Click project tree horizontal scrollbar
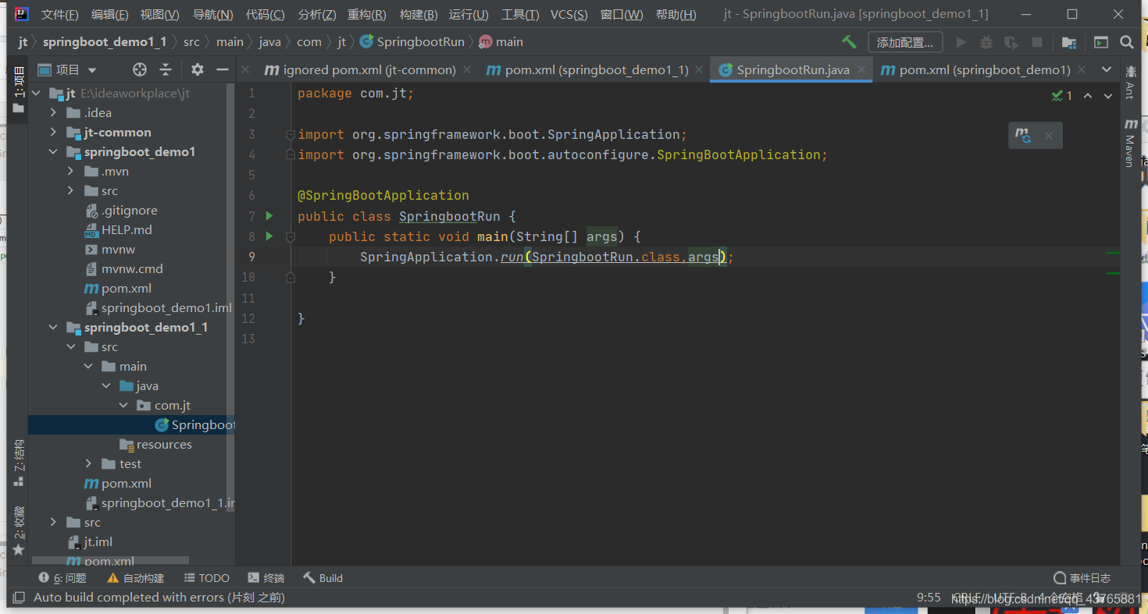 point(109,560)
